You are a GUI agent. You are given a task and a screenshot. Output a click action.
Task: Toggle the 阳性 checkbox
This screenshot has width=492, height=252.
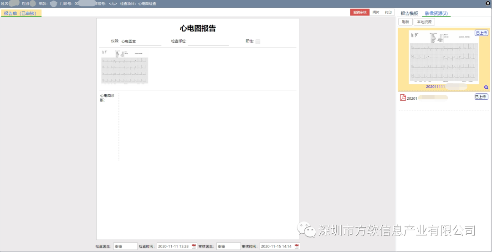pos(258,41)
